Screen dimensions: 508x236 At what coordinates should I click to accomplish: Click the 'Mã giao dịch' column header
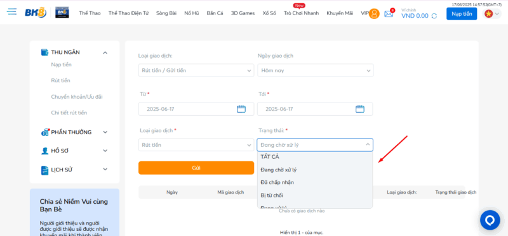coord(231,192)
